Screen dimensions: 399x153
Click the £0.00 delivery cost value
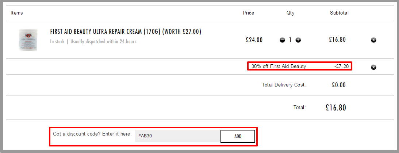[x=339, y=85]
